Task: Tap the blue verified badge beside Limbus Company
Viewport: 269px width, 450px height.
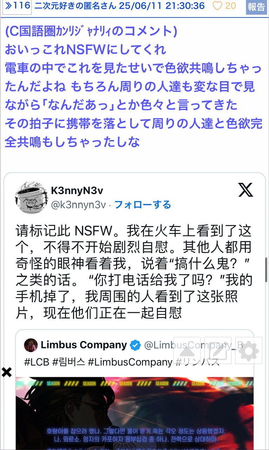Action: 135,346
